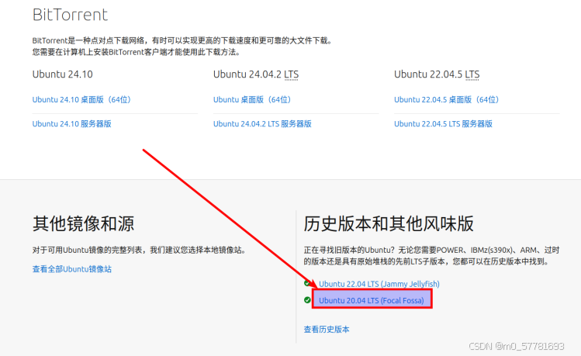Click the 历史版本和其他风味版 heading
The height and width of the screenshot is (356, 581).
tap(389, 223)
